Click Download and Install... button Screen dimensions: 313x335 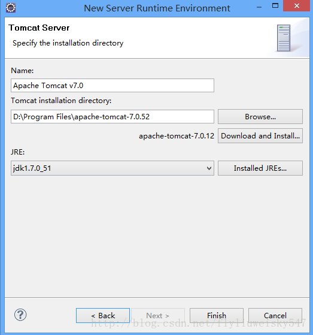260,136
